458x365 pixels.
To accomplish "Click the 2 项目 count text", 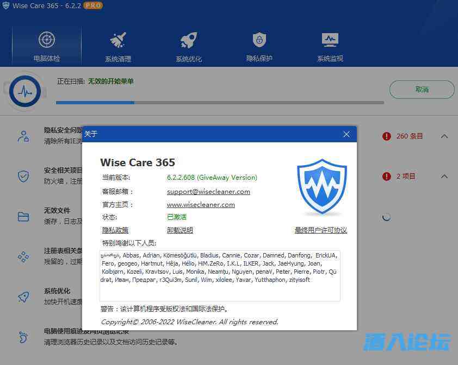I will (x=405, y=176).
